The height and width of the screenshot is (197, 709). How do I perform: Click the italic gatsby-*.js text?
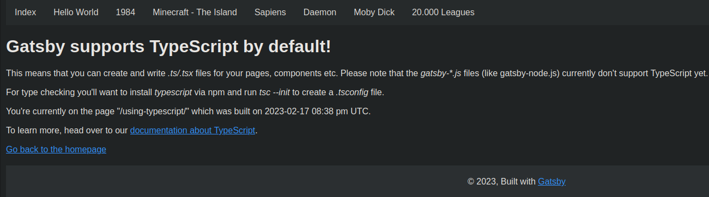(x=442, y=73)
